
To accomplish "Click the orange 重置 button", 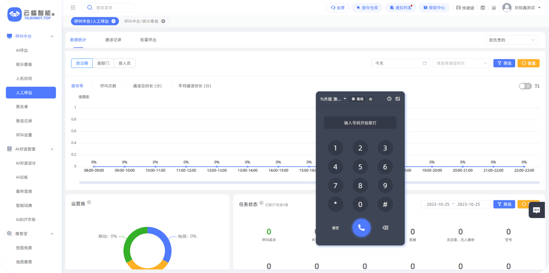I will pos(528,63).
